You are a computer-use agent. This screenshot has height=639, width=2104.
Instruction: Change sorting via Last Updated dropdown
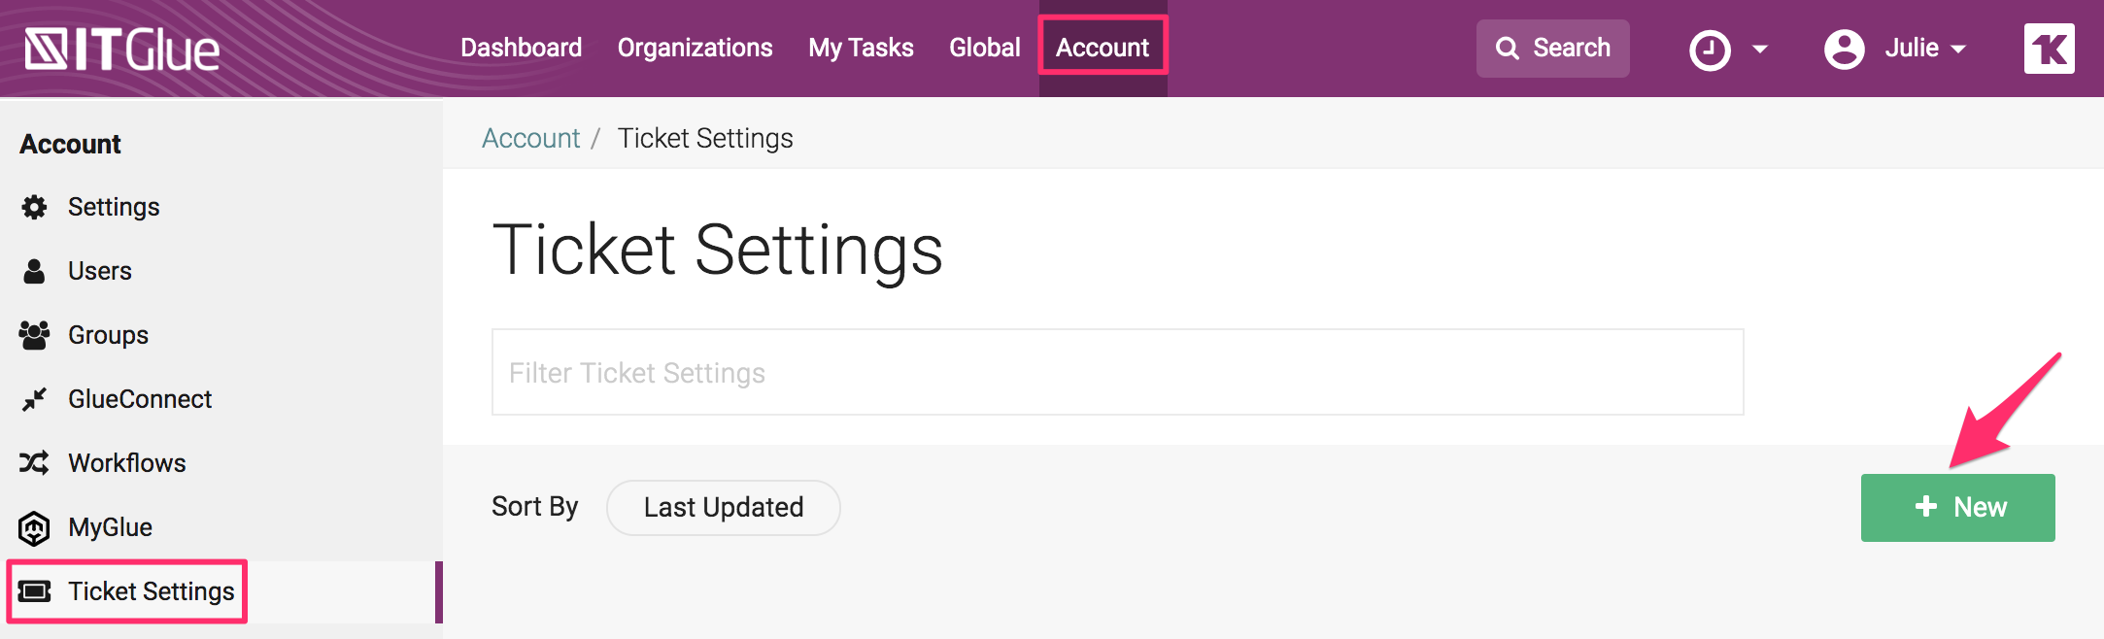[x=723, y=507]
